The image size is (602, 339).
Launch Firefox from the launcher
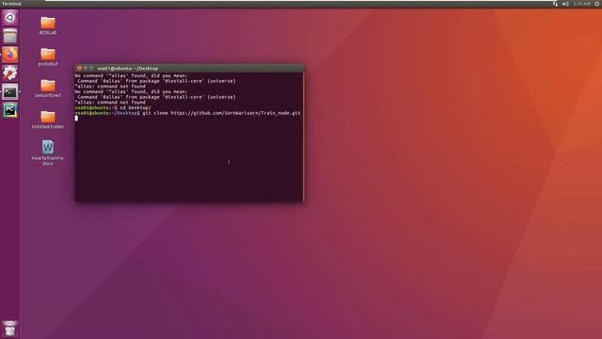10,55
